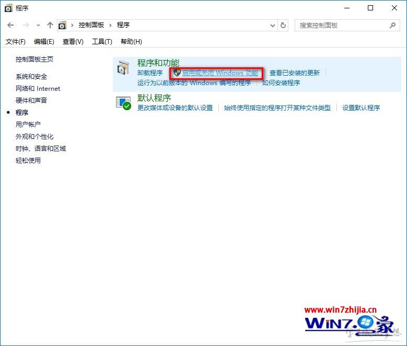Screen dimensions: 407x346
Task: Click the back navigation arrow
Action: click(x=10, y=25)
